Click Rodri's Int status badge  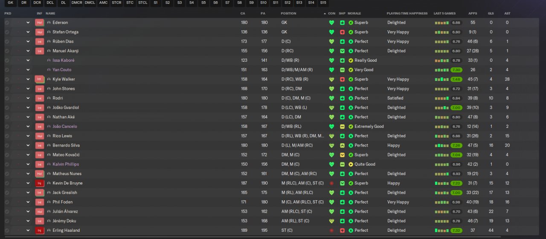(40, 98)
